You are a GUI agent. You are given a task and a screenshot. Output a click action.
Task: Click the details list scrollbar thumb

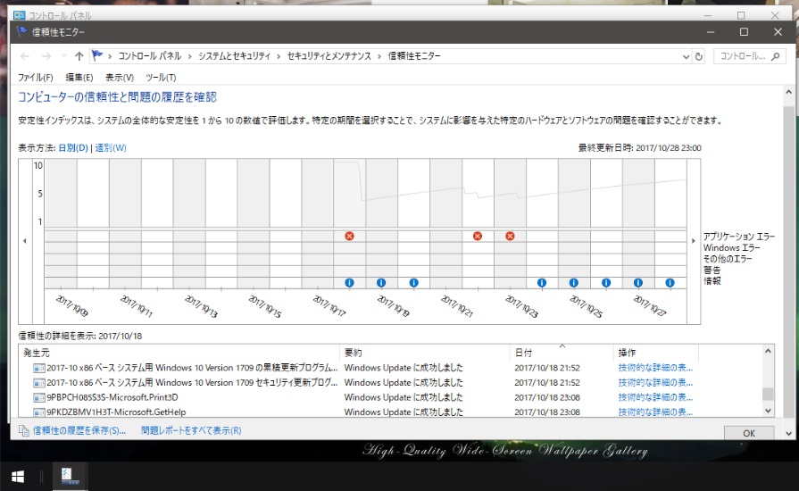(x=768, y=394)
